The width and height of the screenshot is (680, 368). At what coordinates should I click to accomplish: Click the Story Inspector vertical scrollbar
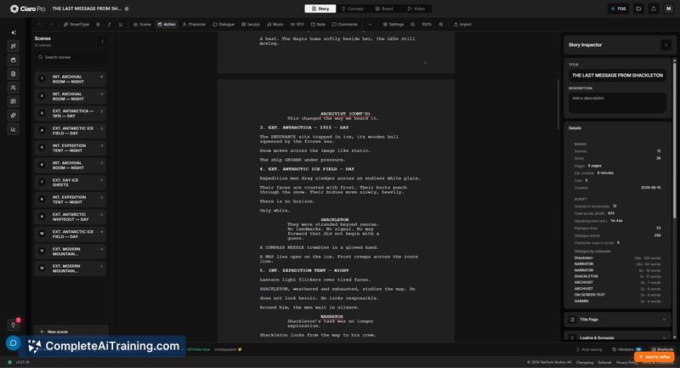(674, 139)
